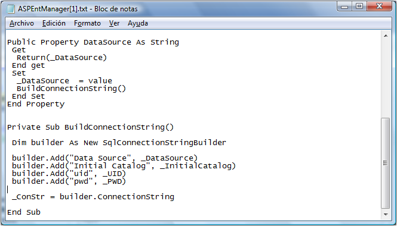
Task: Place cursor at 'Private Sub BuildConnectionString()' line
Action: coord(90,127)
